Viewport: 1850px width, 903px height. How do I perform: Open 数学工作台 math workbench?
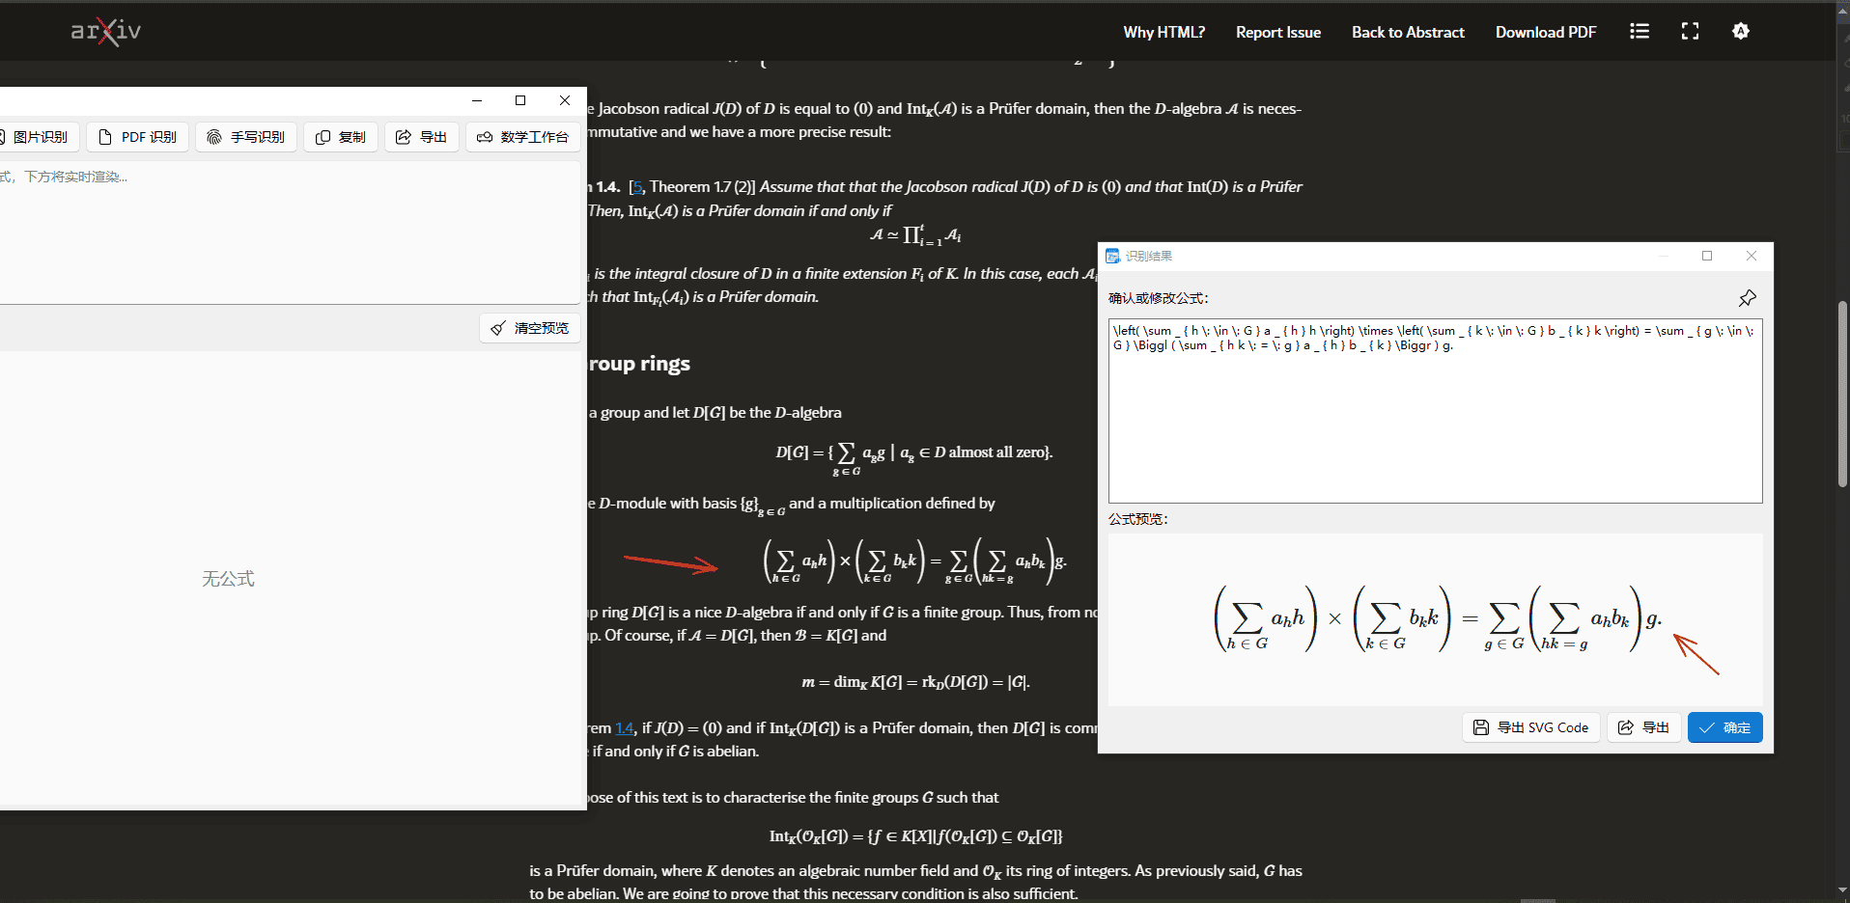523,137
